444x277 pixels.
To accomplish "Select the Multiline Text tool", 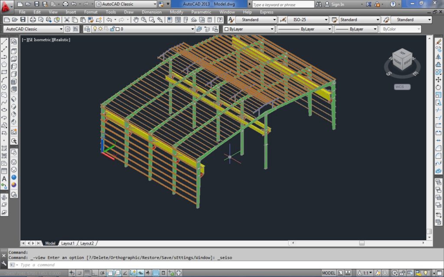I will (x=4, y=179).
